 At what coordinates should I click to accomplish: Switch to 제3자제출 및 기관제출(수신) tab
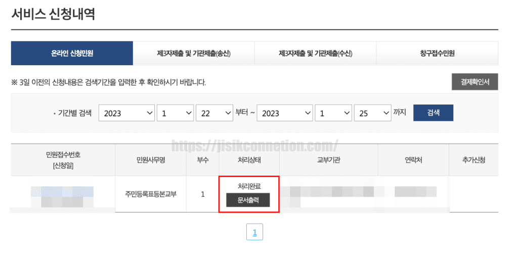[316, 53]
